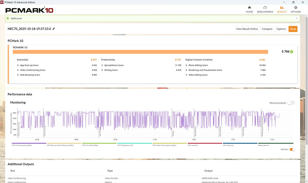Click the green check beside score 5 794

tap(292, 52)
